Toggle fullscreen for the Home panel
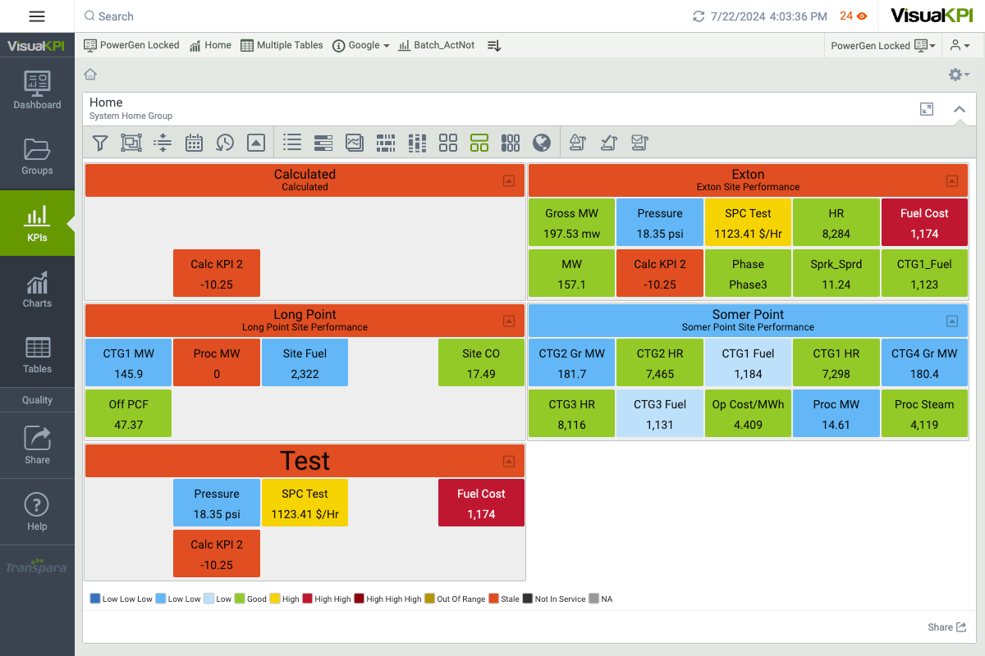This screenshot has width=985, height=656. point(927,109)
